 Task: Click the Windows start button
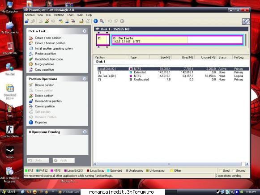9,192
